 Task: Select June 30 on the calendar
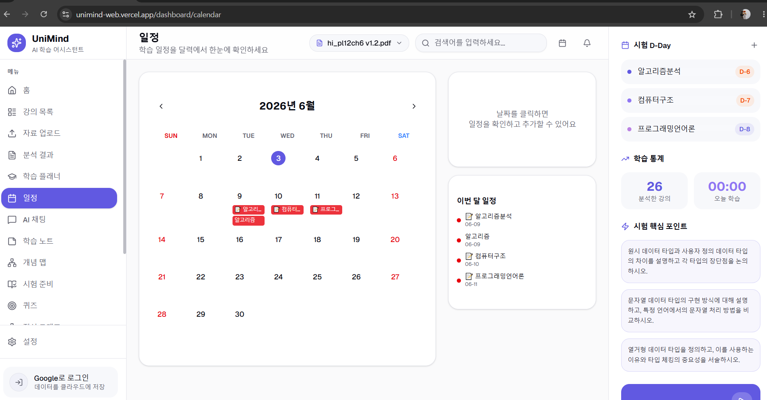click(240, 314)
